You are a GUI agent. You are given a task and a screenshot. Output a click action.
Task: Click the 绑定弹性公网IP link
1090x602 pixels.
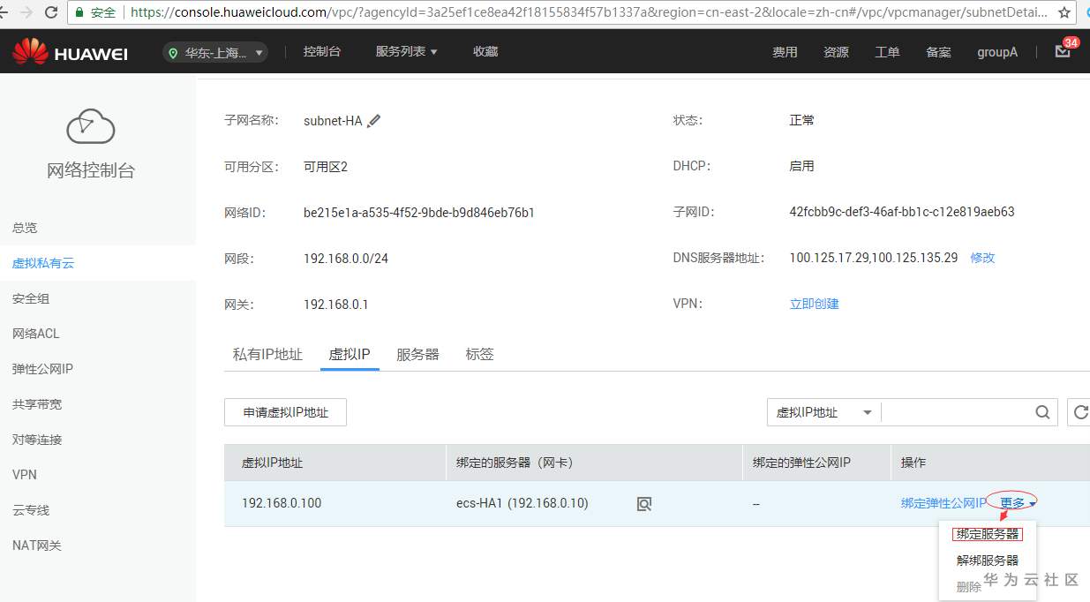pyautogui.click(x=943, y=503)
